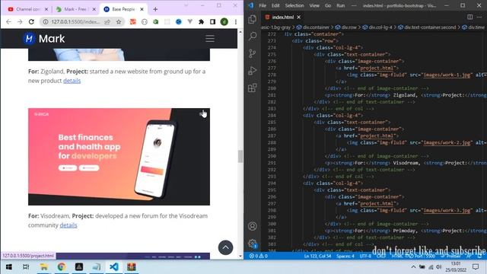487x274 pixels.
Task: Open File menu in VS Code
Action: tap(263, 5)
